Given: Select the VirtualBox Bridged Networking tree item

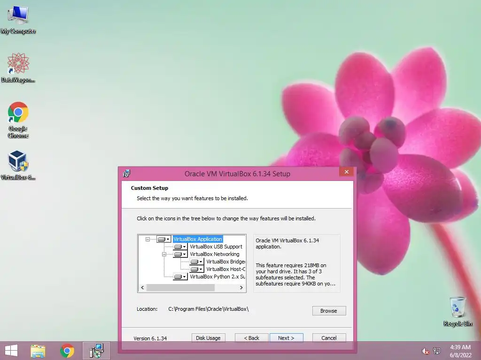Looking at the screenshot, I should [225, 262].
